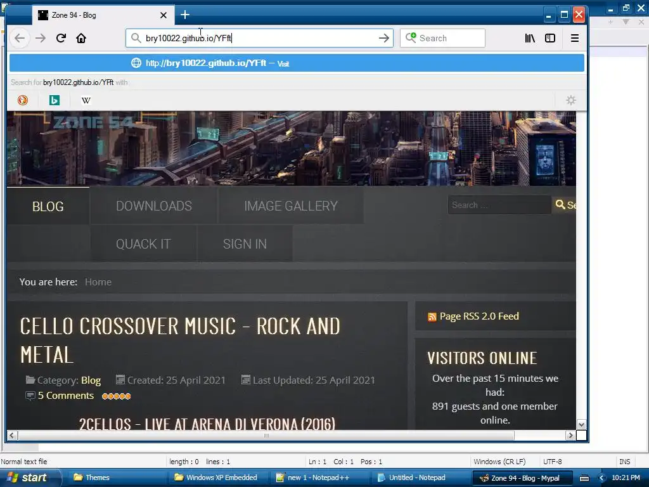Click the system tray keyboard icon
The width and height of the screenshot is (649, 487).
click(584, 478)
